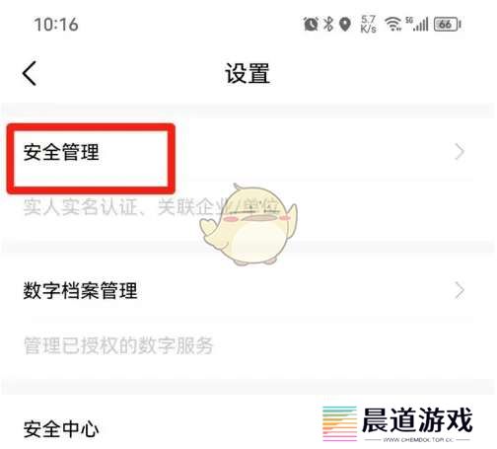497x449 pixels.
Task: Tap the location pin status icon
Action: [x=345, y=25]
